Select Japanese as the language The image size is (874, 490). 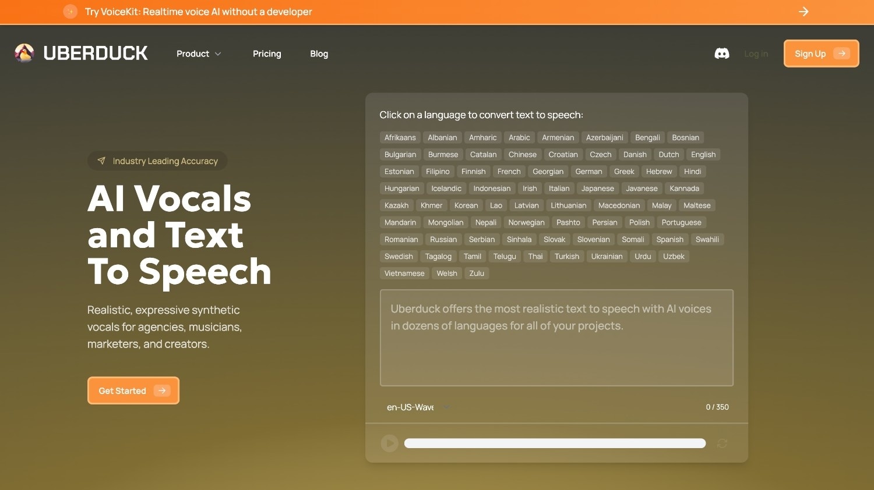tap(598, 189)
